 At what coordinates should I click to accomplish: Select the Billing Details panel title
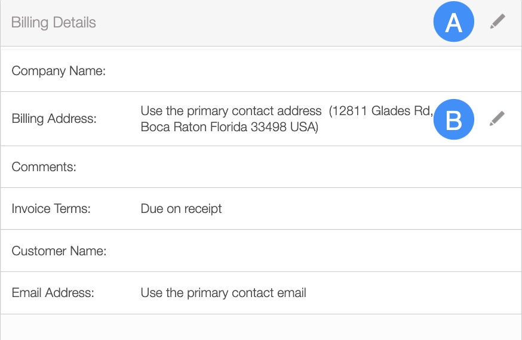54,23
